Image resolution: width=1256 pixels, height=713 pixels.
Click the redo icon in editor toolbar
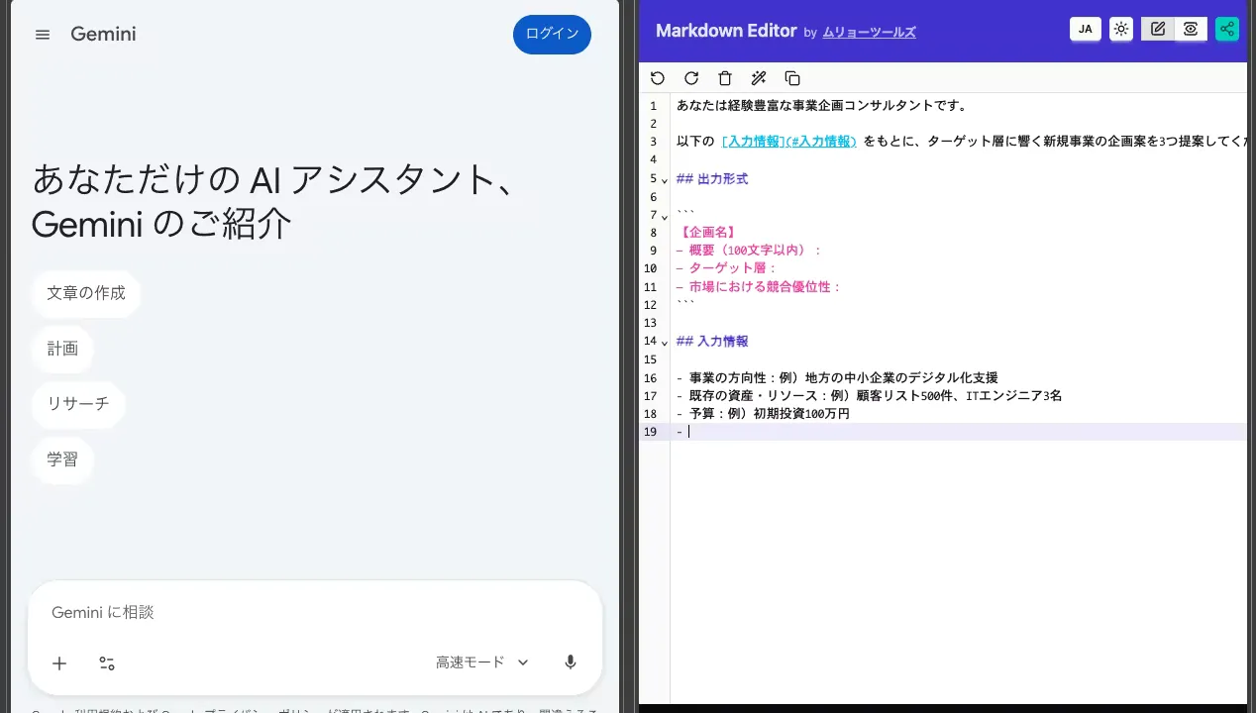(691, 78)
